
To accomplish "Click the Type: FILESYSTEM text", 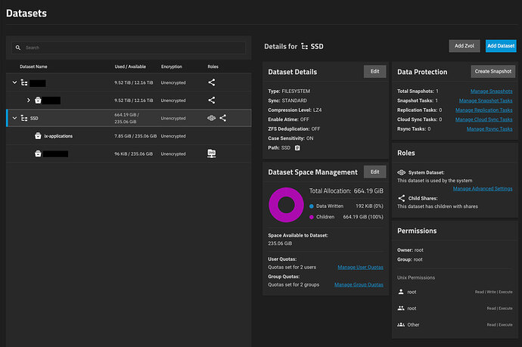I will [289, 91].
